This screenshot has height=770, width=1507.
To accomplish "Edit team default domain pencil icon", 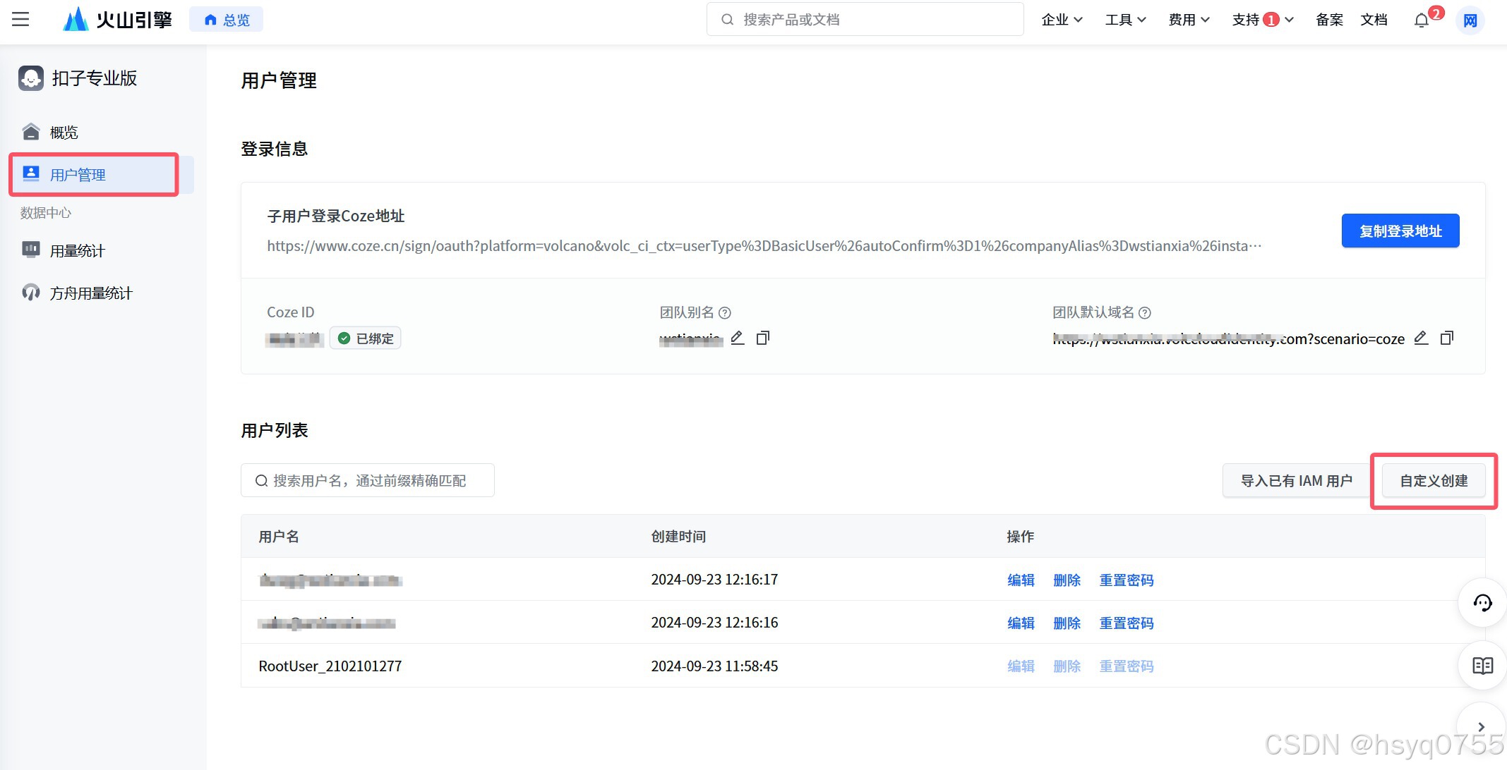I will [x=1421, y=338].
